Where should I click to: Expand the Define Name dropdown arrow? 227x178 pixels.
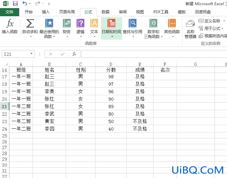pyautogui.click(x=224, y=21)
